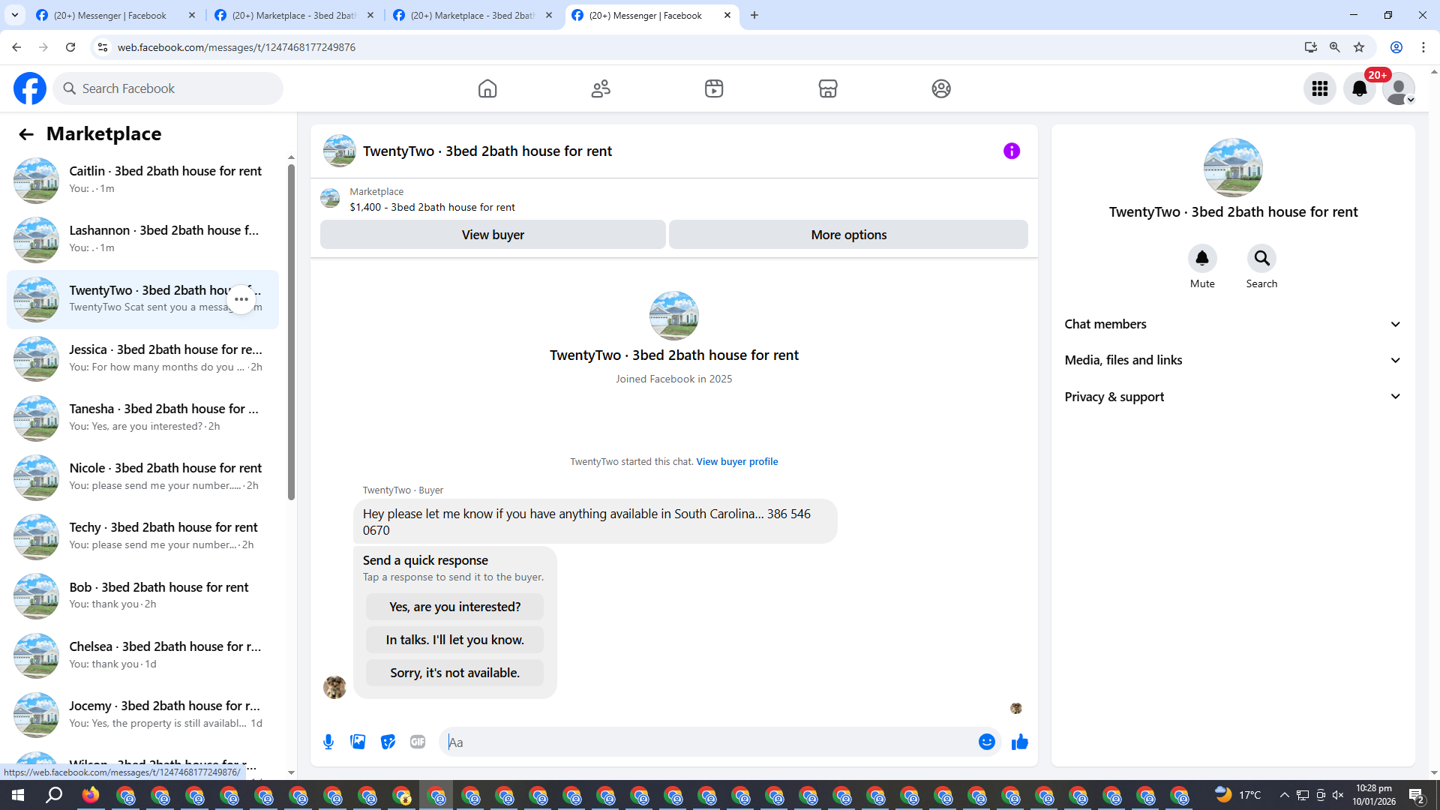This screenshot has width=1440, height=810.
Task: Open the Facebook notifications bell
Action: click(1359, 88)
